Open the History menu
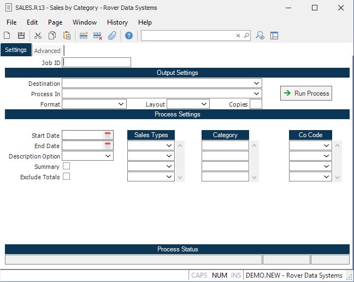 117,22
